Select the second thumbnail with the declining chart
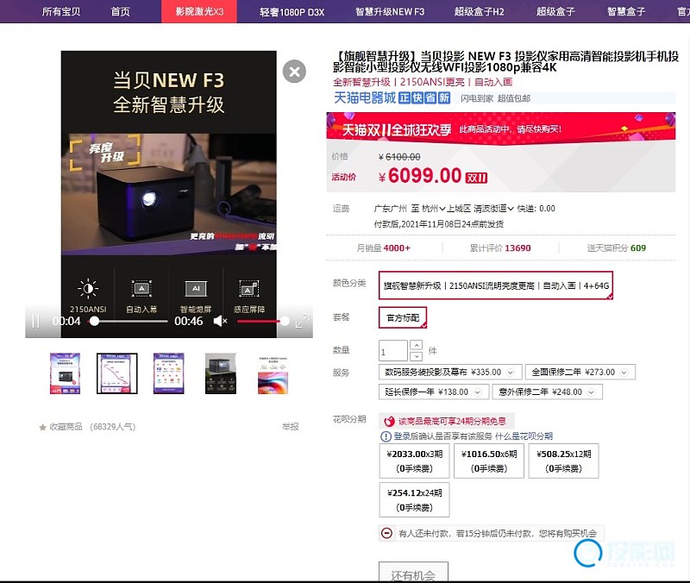The height and width of the screenshot is (583, 690). 117,373
